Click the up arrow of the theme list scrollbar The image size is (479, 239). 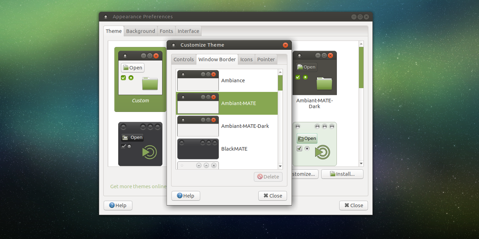pos(361,43)
